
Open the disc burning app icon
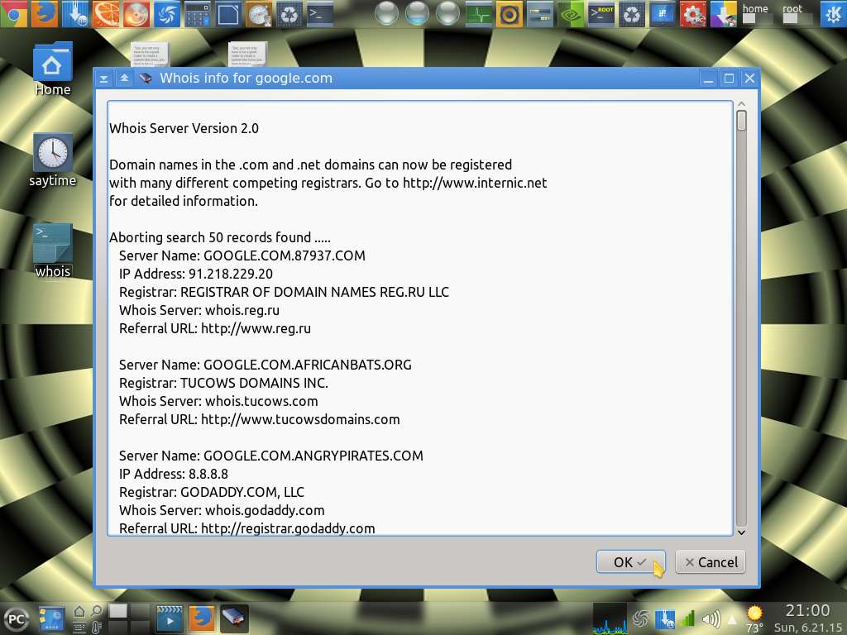point(136,14)
